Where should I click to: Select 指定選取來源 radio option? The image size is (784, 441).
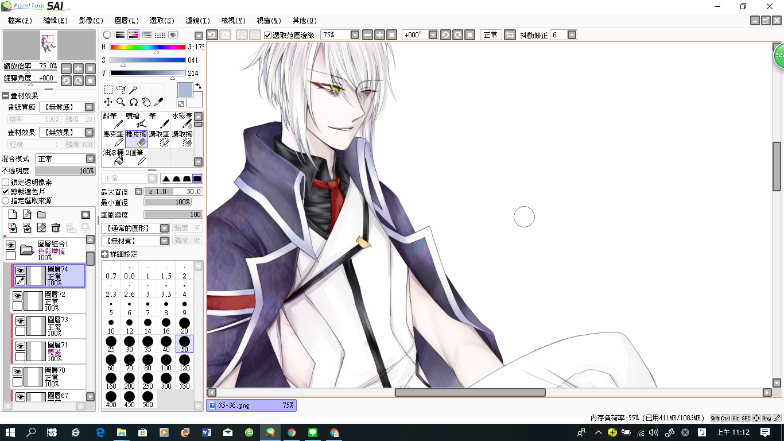[6, 201]
